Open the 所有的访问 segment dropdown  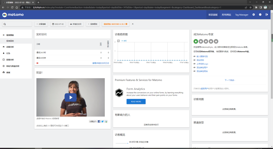tap(76, 24)
